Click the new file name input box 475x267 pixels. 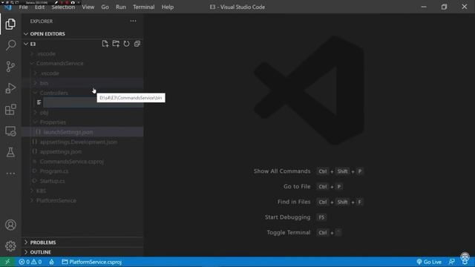[94, 102]
